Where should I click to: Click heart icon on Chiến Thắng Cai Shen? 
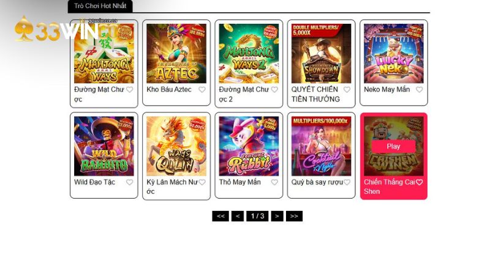419,182
